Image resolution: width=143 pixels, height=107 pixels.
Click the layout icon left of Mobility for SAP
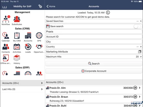coord(5,7)
